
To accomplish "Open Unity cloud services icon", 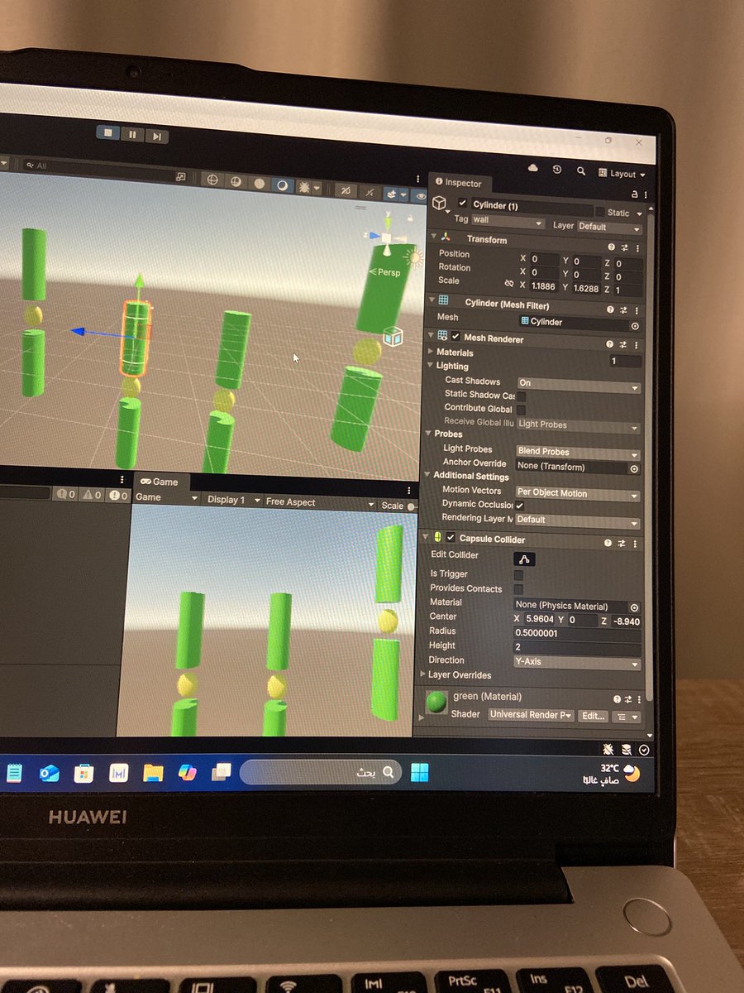I will coord(532,168).
